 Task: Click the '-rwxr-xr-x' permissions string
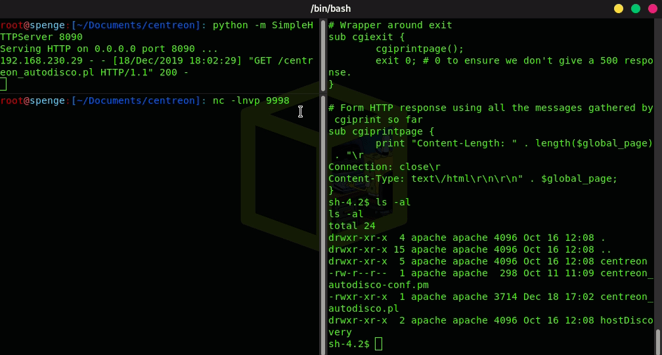pos(357,297)
